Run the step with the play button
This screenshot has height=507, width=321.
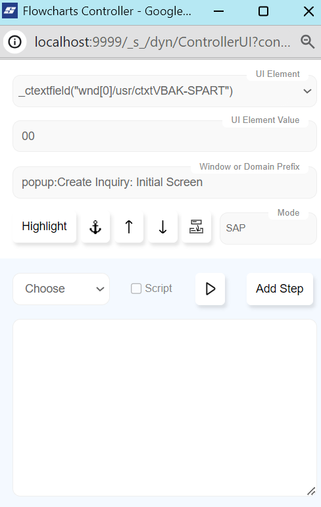210,289
